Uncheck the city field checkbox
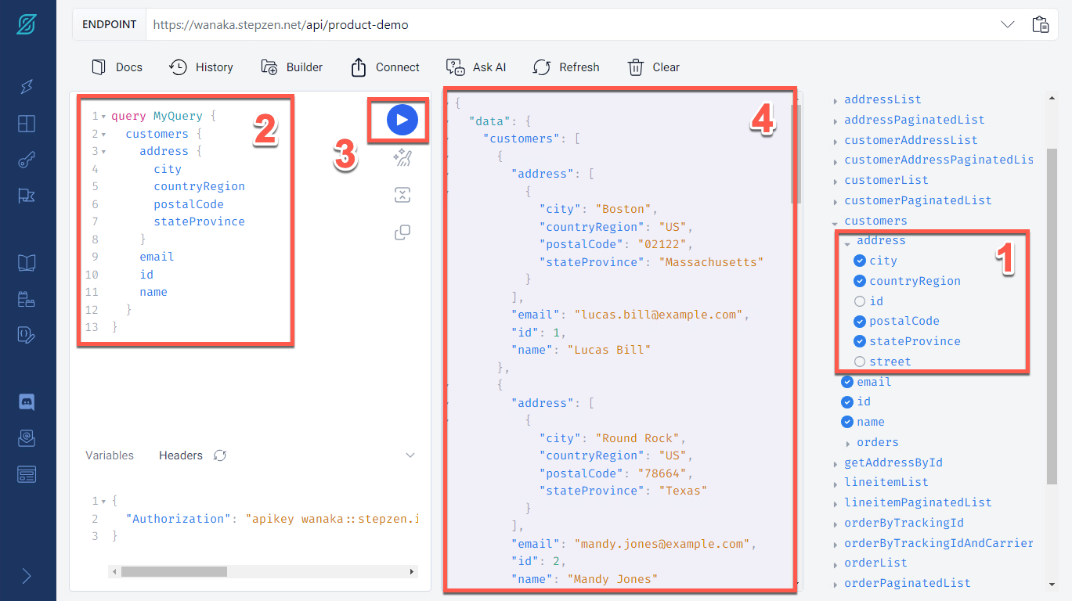 [860, 261]
